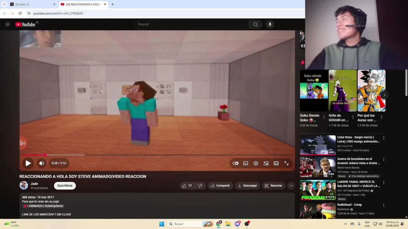This screenshot has height=229, width=408.
Task: Open the YouTube hamburger guide menu
Action: pyautogui.click(x=8, y=24)
